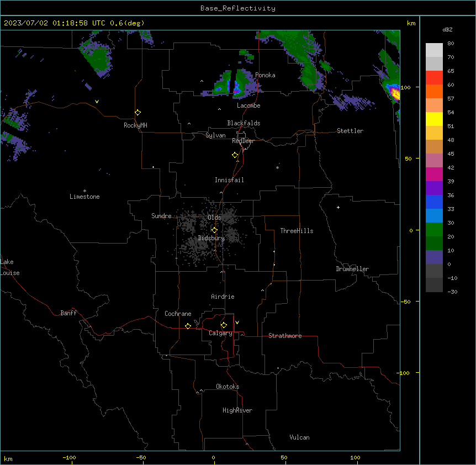Click the Limestone label

pos(84,197)
